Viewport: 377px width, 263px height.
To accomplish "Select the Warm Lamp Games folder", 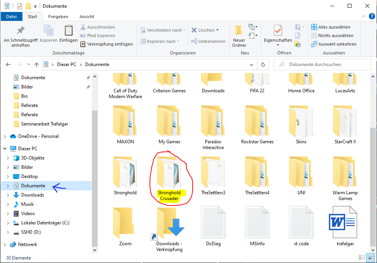I will click(x=345, y=179).
